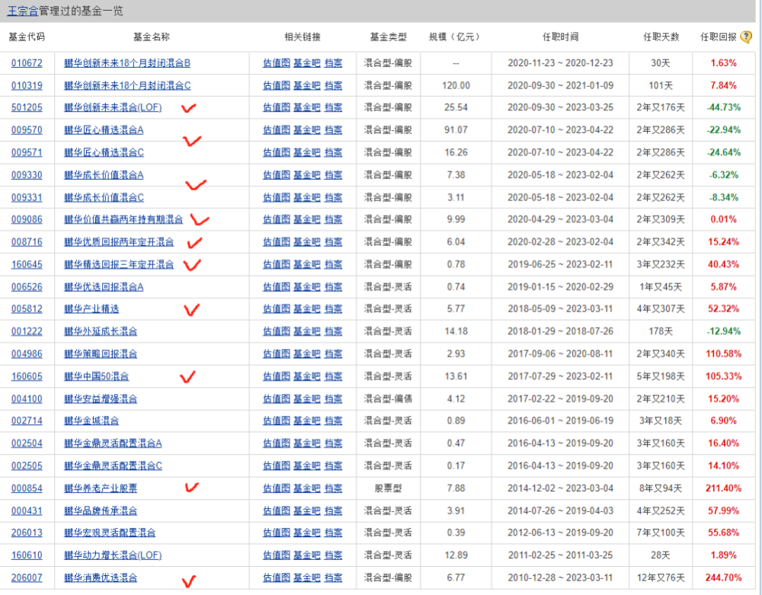Open fund code 005812
Viewport: 762px width, 595px height.
(27, 309)
